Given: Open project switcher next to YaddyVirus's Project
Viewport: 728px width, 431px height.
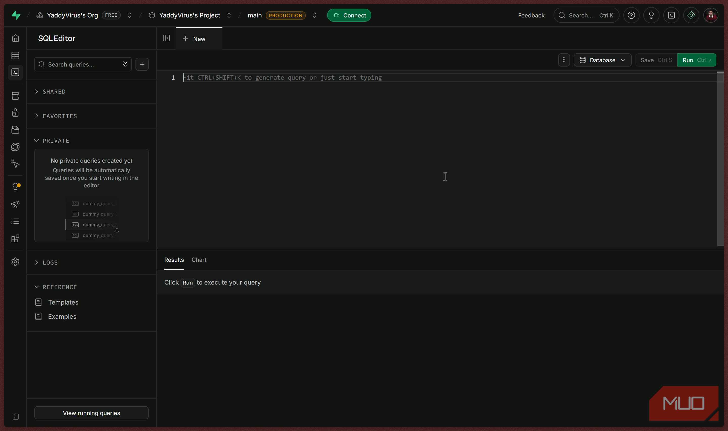Looking at the screenshot, I should click(229, 15).
